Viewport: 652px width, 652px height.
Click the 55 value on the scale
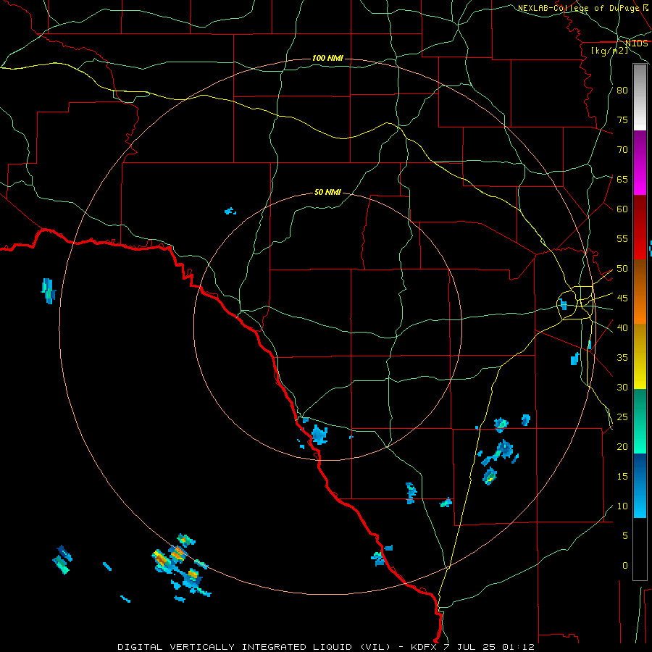[622, 238]
